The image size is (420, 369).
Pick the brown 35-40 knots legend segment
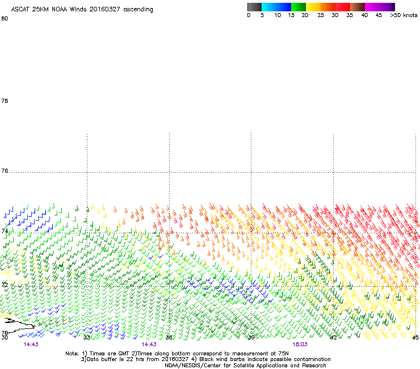point(358,7)
